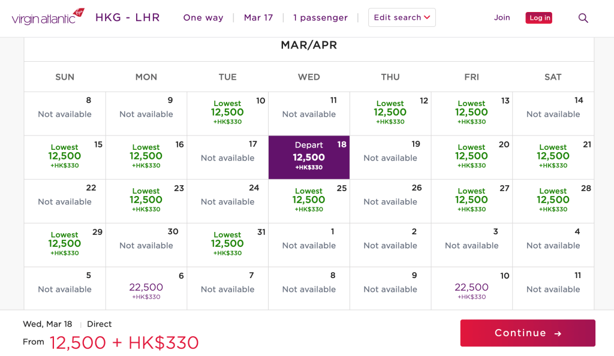The image size is (614, 356).
Task: Open the search magnifier icon
Action: coord(583,18)
